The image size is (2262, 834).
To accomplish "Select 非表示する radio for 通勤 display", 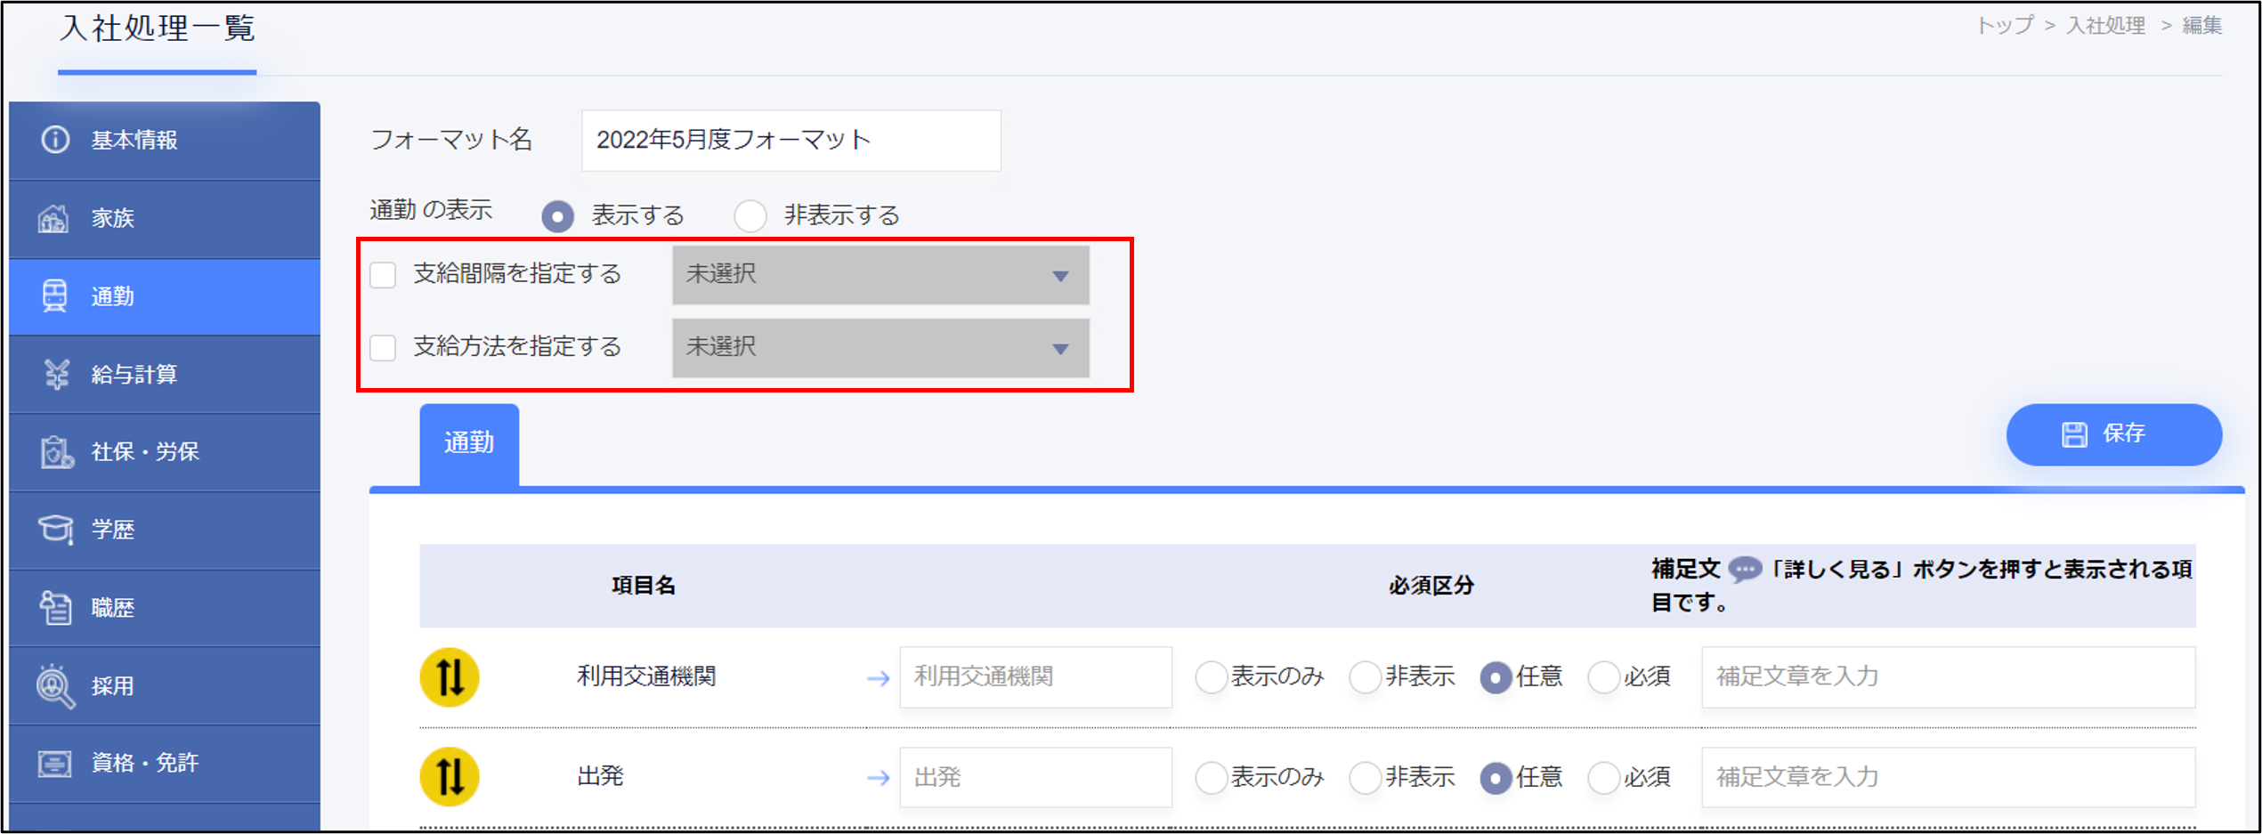I will [x=750, y=216].
